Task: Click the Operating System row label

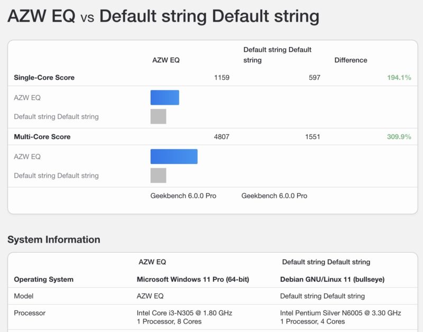Action: (43, 279)
